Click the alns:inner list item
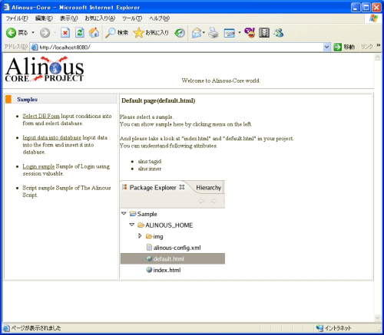This screenshot has width=384, height=335. point(150,169)
